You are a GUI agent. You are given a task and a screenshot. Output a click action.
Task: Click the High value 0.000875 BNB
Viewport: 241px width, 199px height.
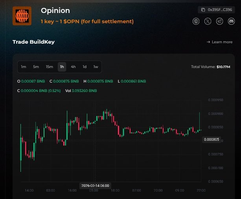(x=100, y=81)
